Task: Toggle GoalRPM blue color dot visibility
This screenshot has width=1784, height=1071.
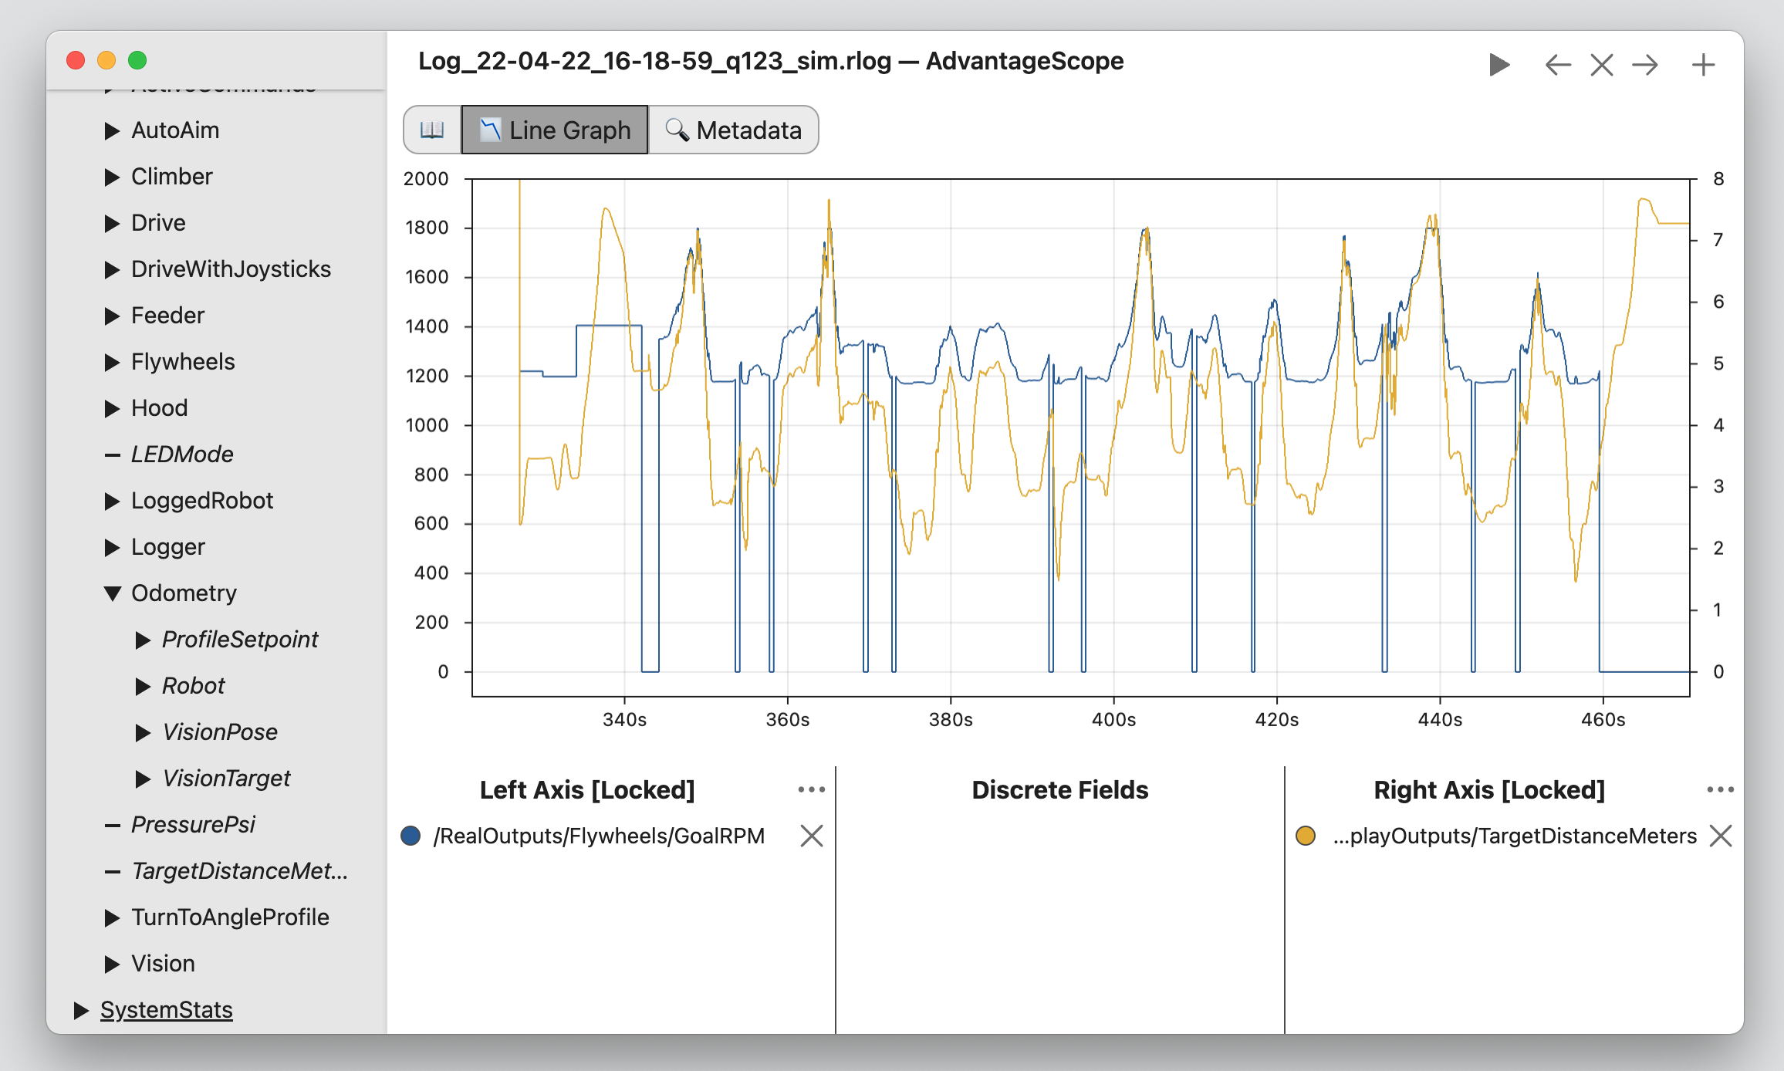Action: tap(411, 836)
